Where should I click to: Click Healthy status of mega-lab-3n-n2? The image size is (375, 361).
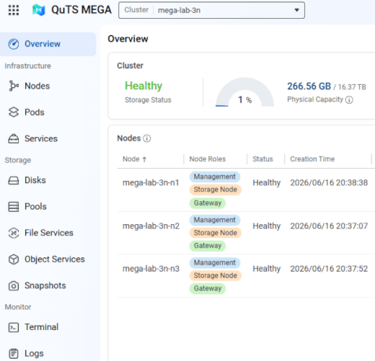coord(267,226)
